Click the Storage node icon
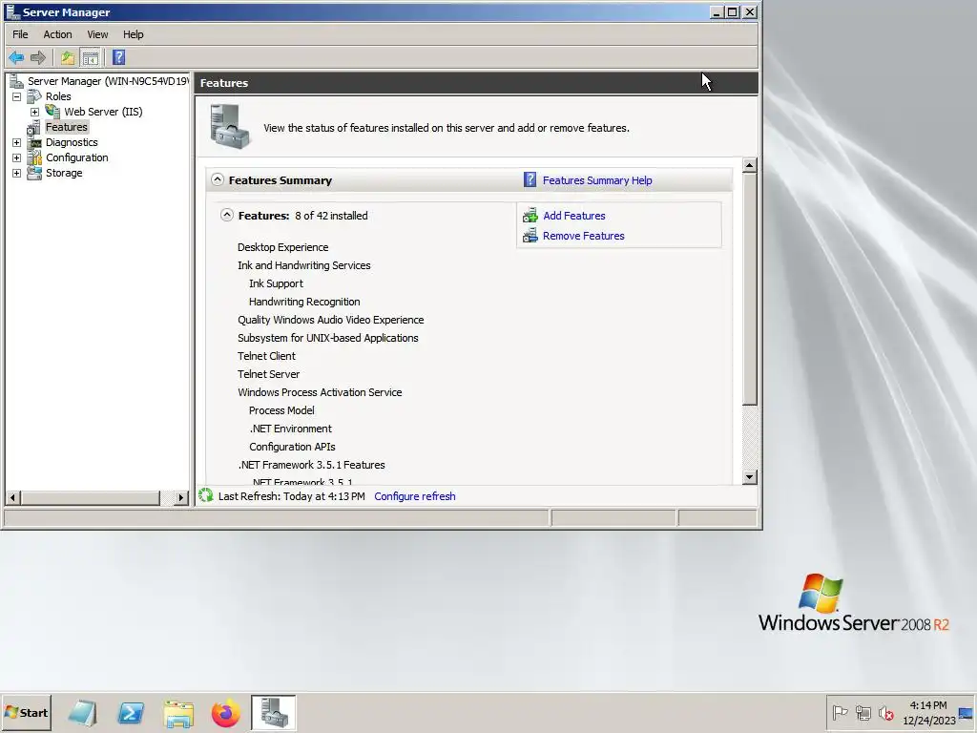Screen dimensions: 977x733 (35, 173)
